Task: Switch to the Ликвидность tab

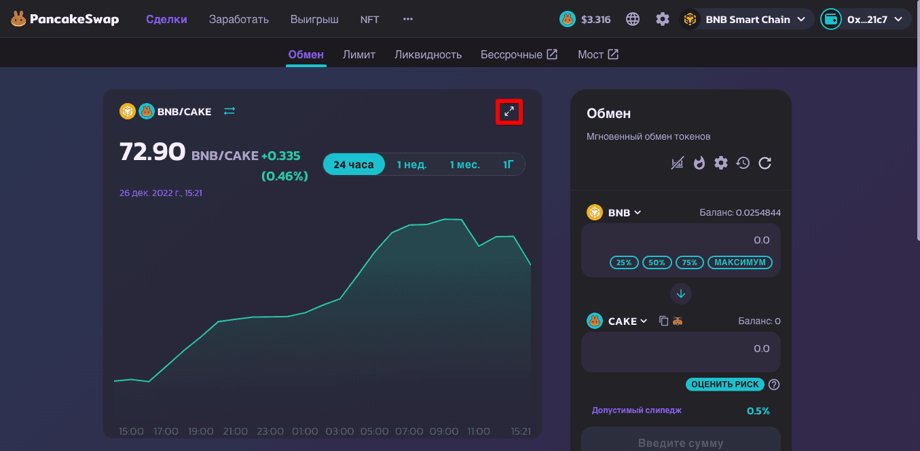Action: tap(428, 54)
